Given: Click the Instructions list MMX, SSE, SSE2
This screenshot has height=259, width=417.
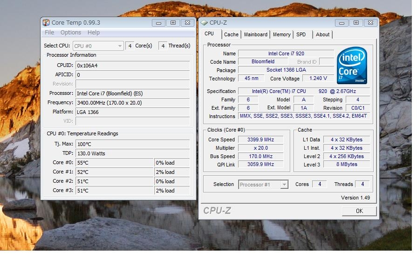Looking at the screenshot, I should click(x=304, y=116).
